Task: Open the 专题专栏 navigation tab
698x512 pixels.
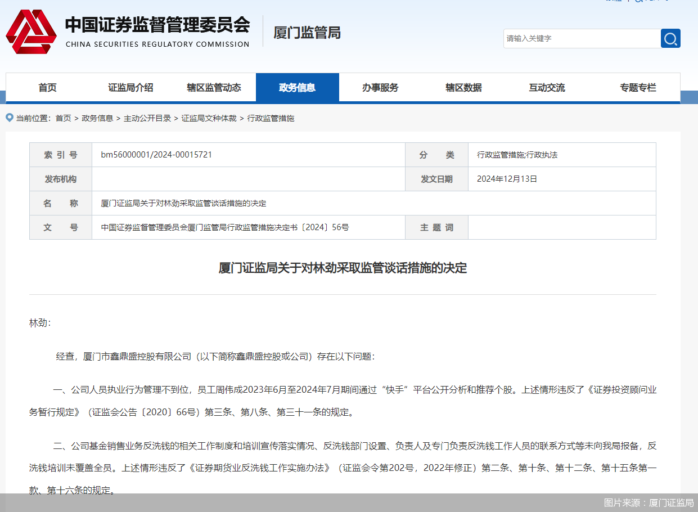Action: click(638, 88)
